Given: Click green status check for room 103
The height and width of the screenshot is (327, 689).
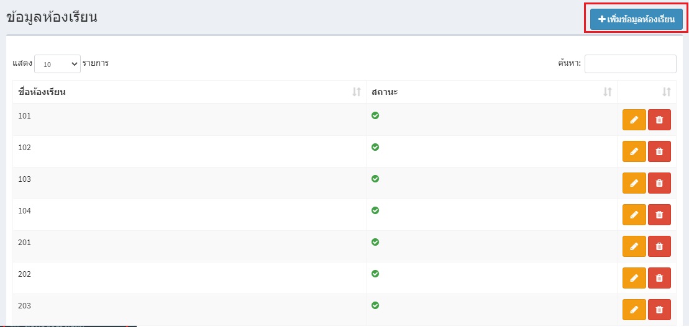Looking at the screenshot, I should click(x=375, y=179).
